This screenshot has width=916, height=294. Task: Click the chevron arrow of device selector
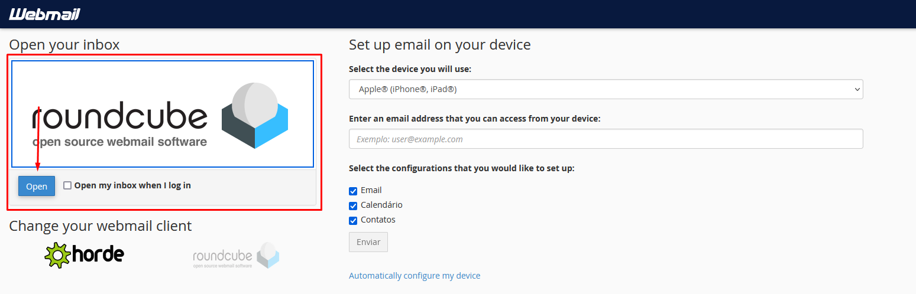[857, 89]
